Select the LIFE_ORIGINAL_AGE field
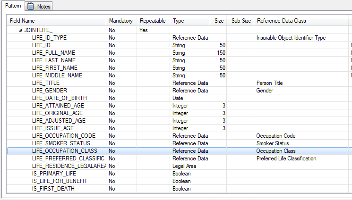The image size is (352, 200). [57, 113]
